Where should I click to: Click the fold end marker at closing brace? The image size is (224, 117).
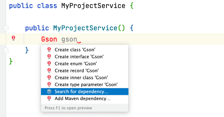[6, 50]
